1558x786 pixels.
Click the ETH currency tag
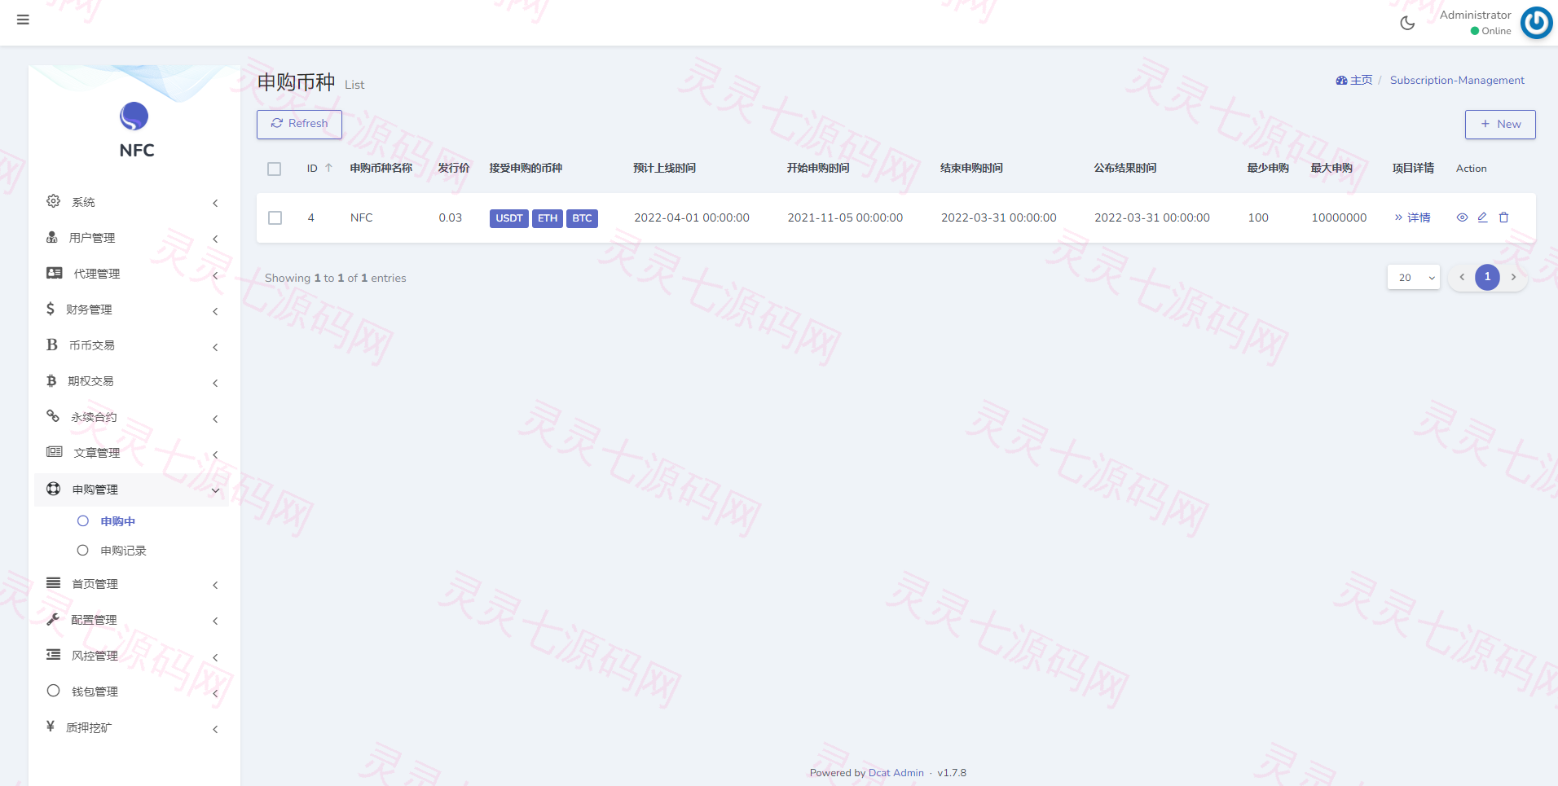point(548,218)
